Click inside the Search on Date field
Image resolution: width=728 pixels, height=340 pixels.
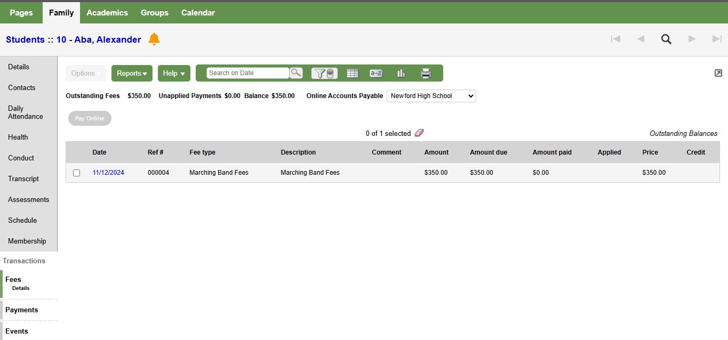point(245,72)
